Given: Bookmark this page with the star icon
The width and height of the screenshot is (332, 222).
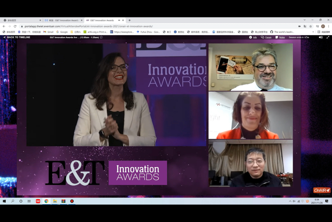Looking at the screenshot, I should click(x=311, y=26).
